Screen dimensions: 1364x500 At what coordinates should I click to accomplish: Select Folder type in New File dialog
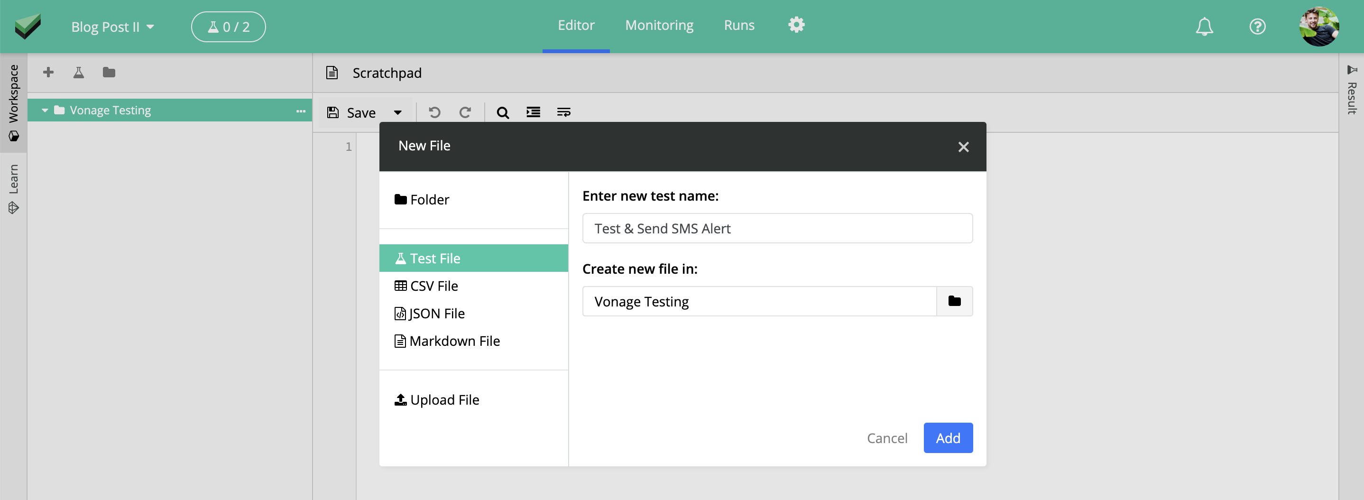click(x=422, y=199)
